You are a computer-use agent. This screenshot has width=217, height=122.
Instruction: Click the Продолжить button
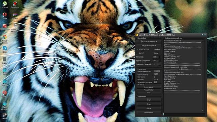tap(149, 113)
